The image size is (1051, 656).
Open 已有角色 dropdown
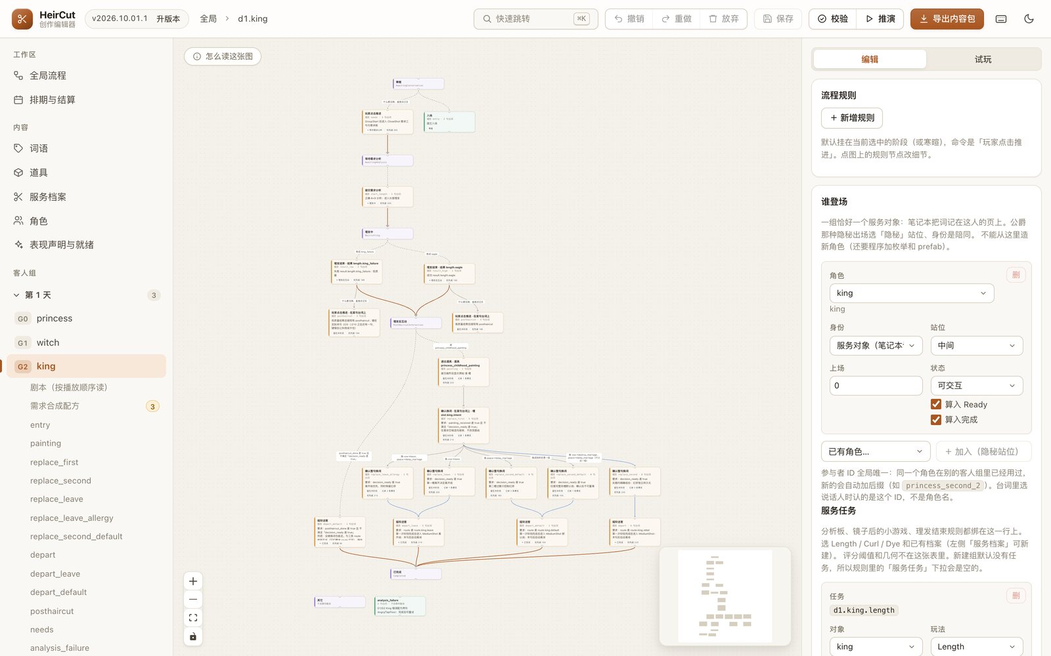point(876,451)
